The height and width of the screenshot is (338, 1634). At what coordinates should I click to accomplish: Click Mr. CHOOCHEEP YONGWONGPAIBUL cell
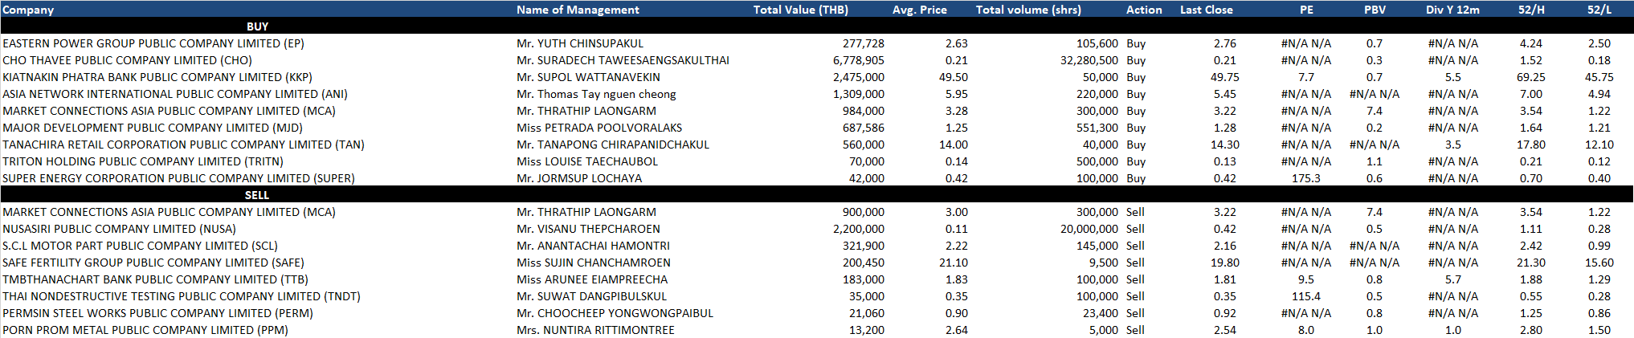tap(615, 313)
